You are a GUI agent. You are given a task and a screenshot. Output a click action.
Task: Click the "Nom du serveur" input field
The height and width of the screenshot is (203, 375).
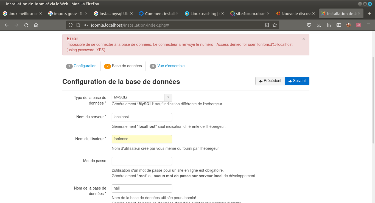point(142,117)
